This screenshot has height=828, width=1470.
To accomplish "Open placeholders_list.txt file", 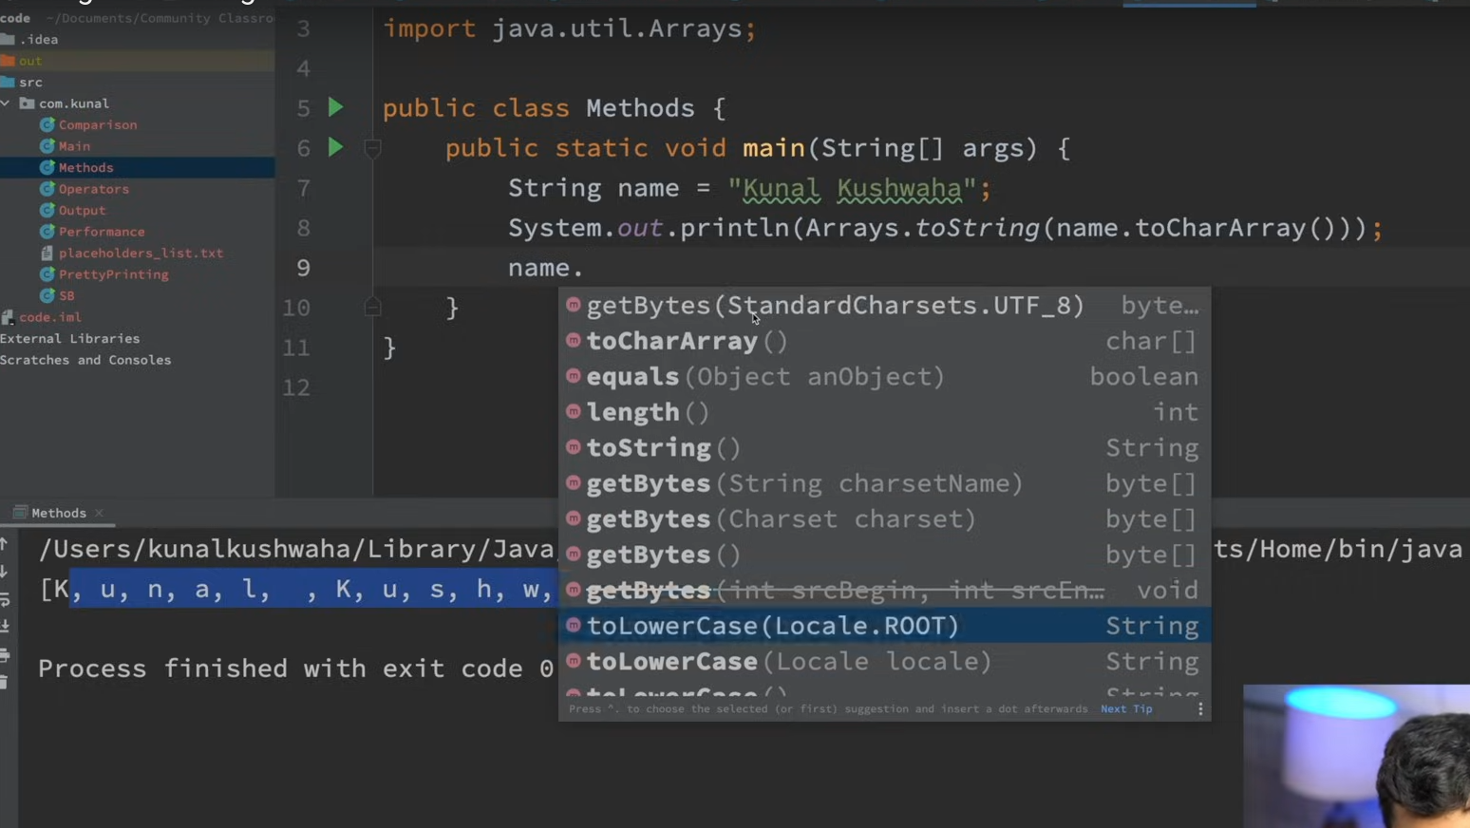I will tap(141, 254).
